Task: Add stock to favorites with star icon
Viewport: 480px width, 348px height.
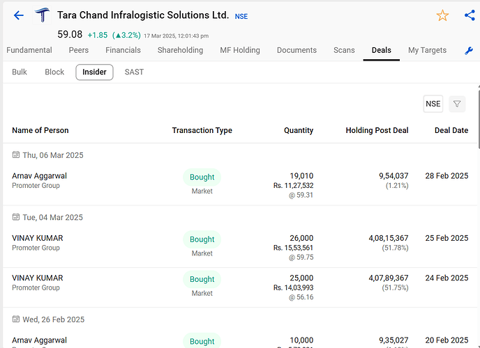Action: coord(442,15)
